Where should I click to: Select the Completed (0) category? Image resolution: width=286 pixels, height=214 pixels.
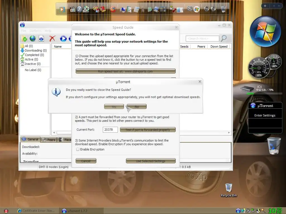click(32, 55)
